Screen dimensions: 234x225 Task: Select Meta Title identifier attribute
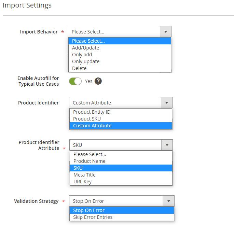[121, 175]
